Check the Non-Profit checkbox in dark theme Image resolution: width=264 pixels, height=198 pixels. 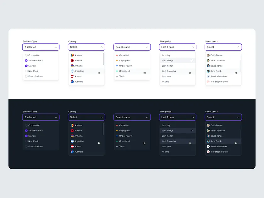[x=26, y=141]
